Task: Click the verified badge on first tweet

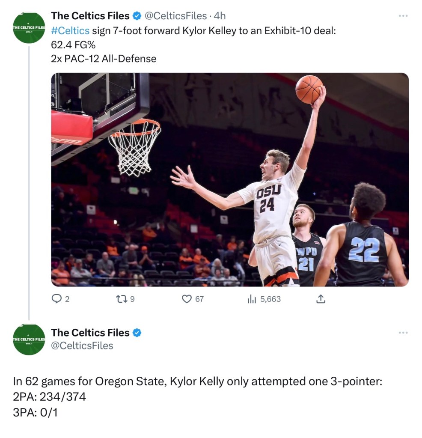Action: (137, 16)
